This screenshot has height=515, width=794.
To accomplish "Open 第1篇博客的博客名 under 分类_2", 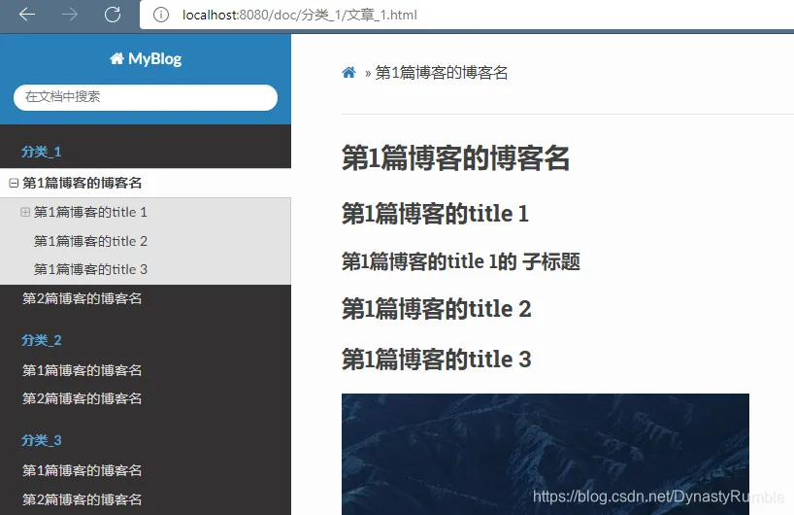I will 83,370.
